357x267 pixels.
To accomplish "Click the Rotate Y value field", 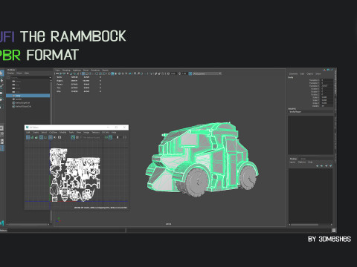I will coord(327,91).
